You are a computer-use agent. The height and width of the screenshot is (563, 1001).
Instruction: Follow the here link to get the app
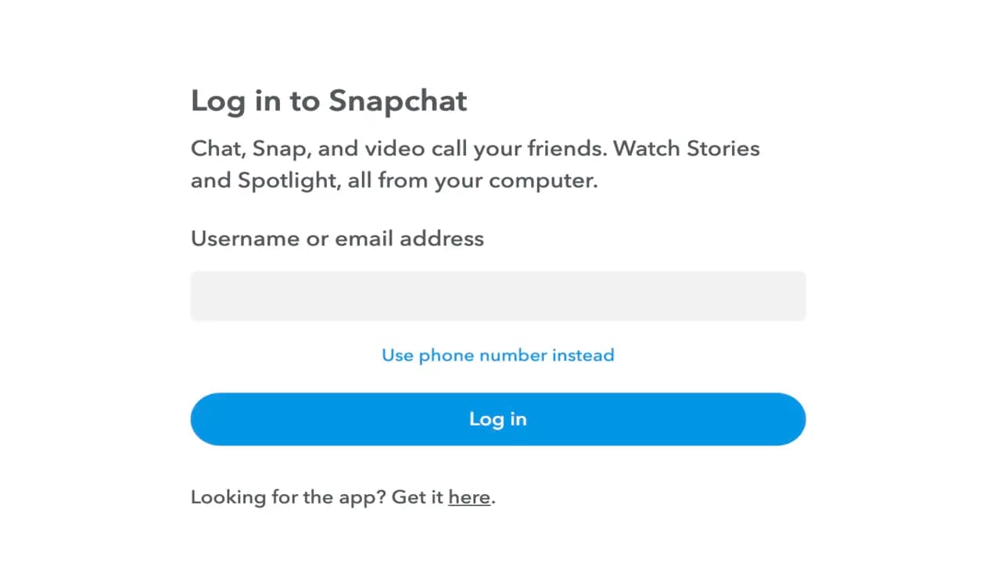pyautogui.click(x=468, y=497)
